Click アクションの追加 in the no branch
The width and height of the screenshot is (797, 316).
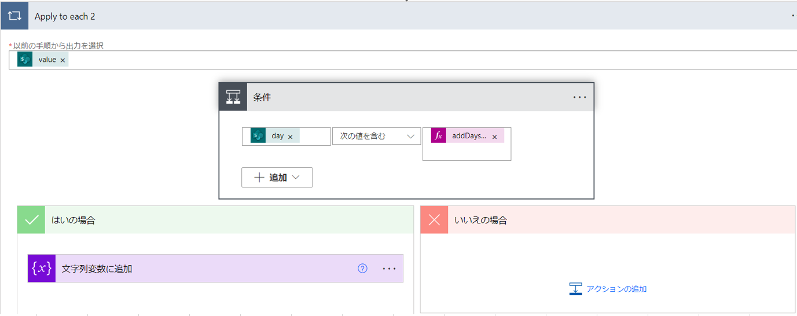(616, 289)
